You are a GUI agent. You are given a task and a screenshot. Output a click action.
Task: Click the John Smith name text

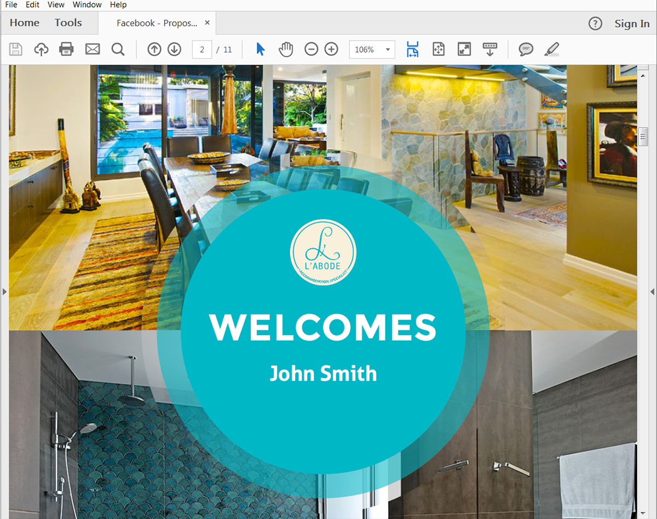(x=323, y=373)
